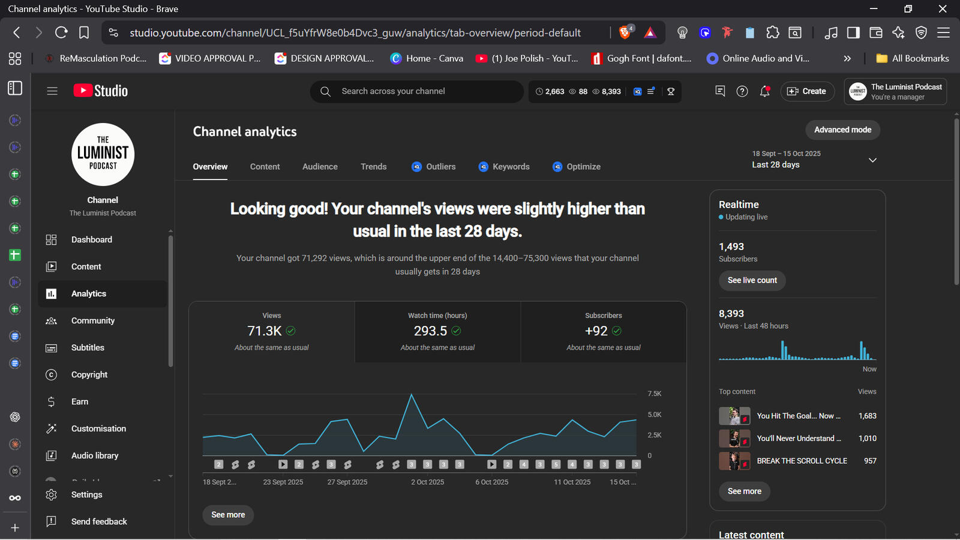
Task: Open the Home - Canva bookmark
Action: click(x=427, y=58)
